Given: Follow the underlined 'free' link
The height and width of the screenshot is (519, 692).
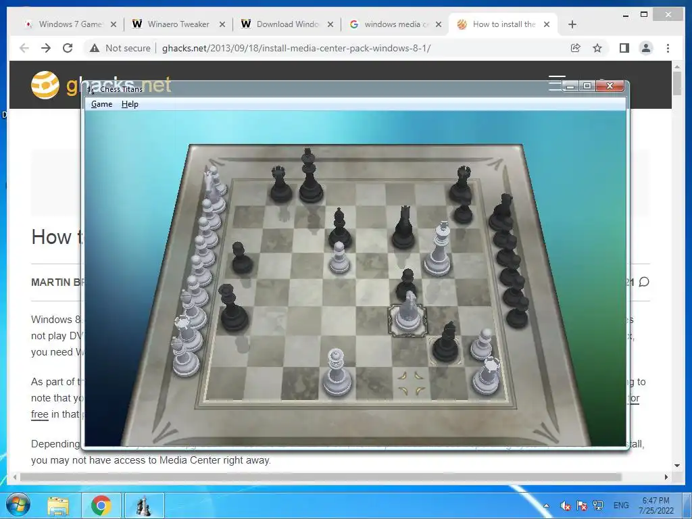Looking at the screenshot, I should [39, 414].
